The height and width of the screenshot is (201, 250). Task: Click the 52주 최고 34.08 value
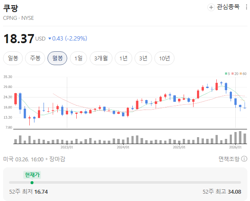tap(222, 192)
